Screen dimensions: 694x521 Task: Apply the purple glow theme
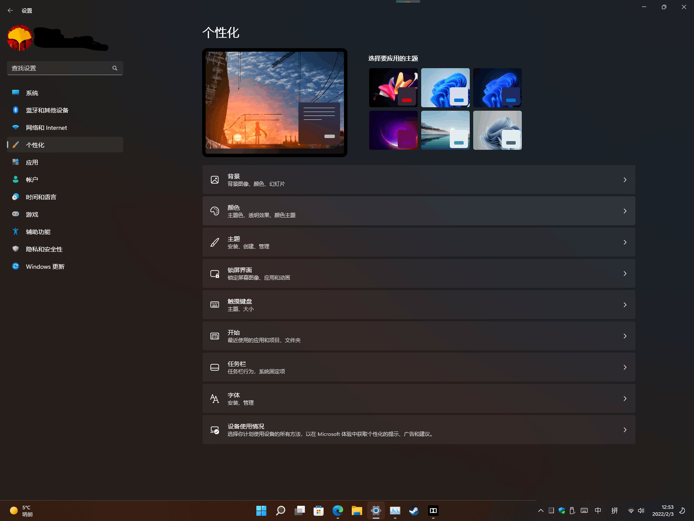[393, 130]
